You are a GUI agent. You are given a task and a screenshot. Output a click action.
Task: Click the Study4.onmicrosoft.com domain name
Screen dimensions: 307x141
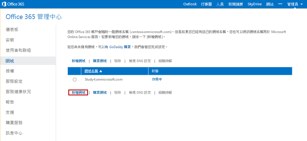[x=104, y=80]
